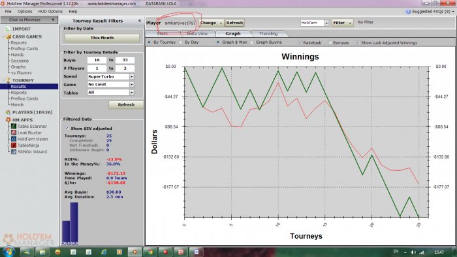Open the Options menu
The width and height of the screenshot is (457, 257).
(25, 11)
